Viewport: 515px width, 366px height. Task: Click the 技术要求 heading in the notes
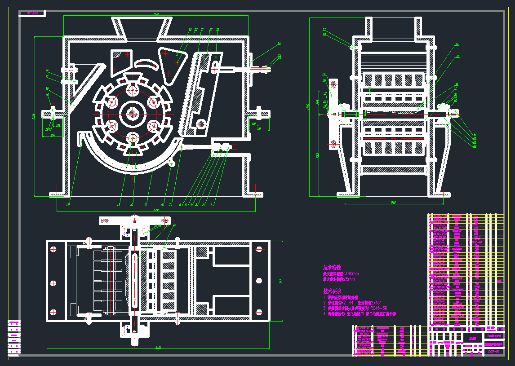coord(332,291)
